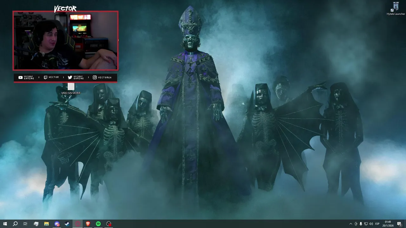
Task: Open the clock showing 01:49
Action: tap(388, 224)
